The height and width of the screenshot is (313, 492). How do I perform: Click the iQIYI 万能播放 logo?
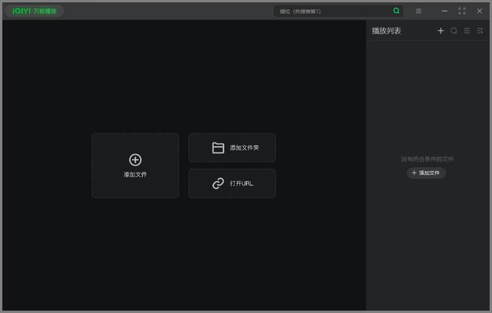click(x=34, y=11)
